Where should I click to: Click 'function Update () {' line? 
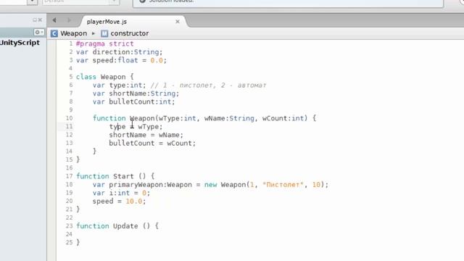tap(117, 226)
